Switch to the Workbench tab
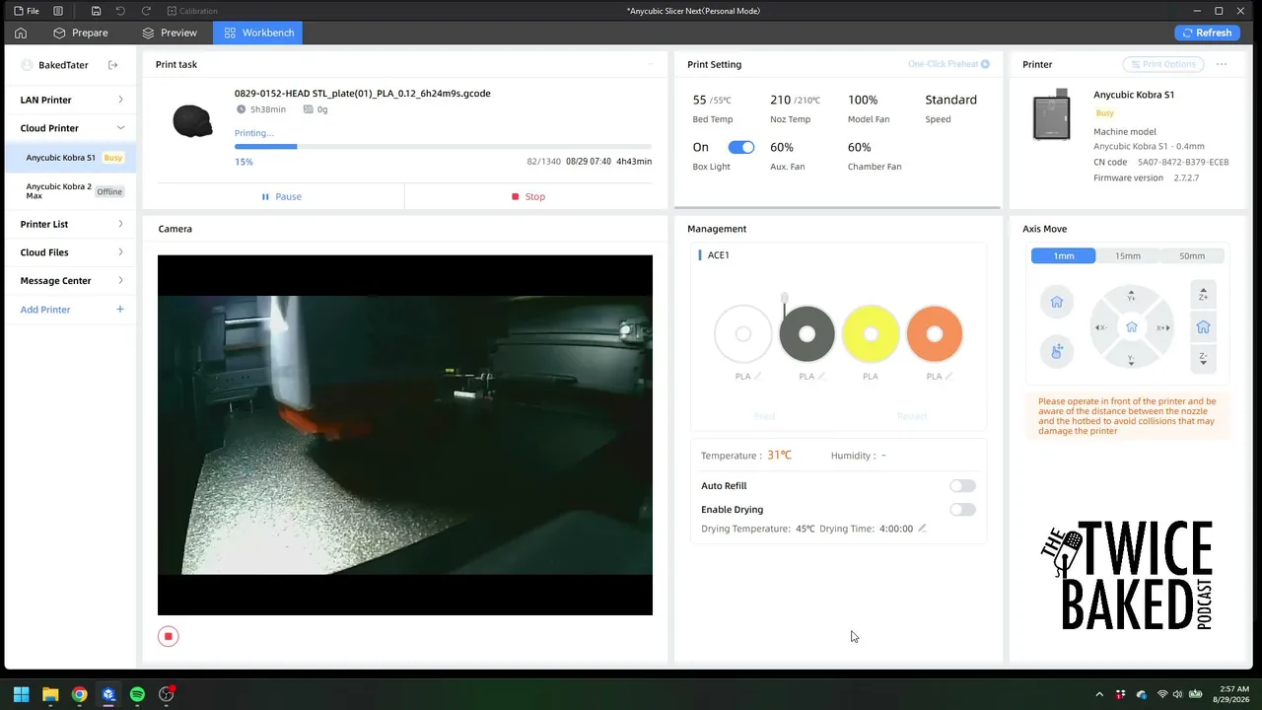Image resolution: width=1262 pixels, height=710 pixels. 258,33
